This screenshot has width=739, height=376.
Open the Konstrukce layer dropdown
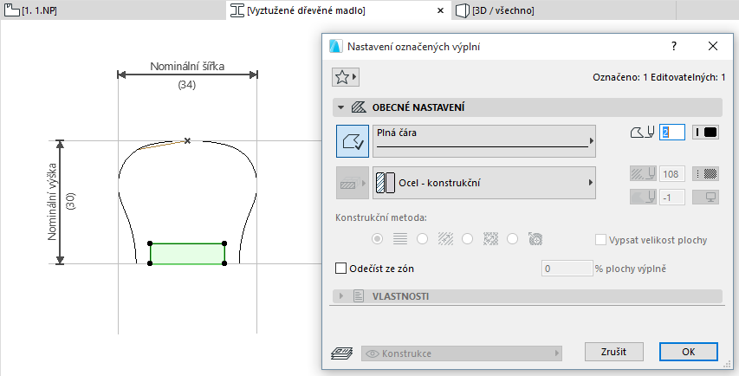point(462,353)
